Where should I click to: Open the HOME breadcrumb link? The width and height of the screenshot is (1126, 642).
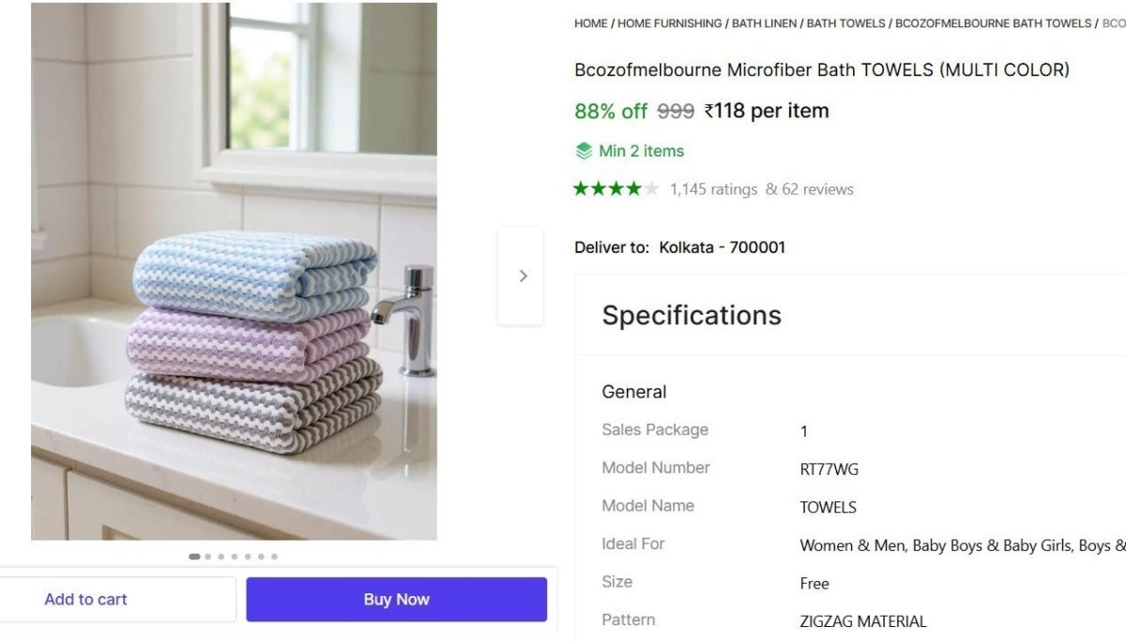click(590, 22)
